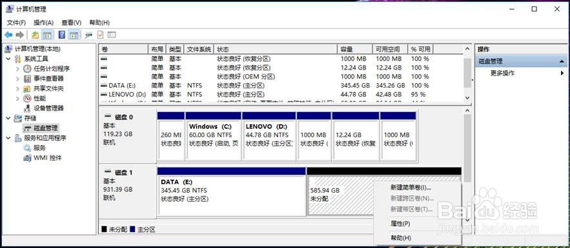Select the 类型 column header
The width and height of the screenshot is (570, 248).
(x=175, y=50)
